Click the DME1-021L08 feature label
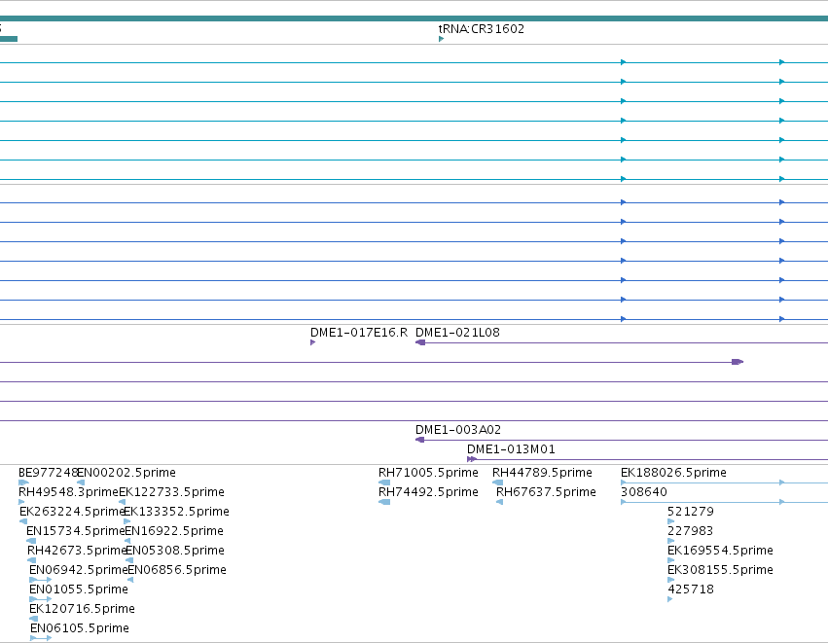The height and width of the screenshot is (643, 828). pos(457,333)
